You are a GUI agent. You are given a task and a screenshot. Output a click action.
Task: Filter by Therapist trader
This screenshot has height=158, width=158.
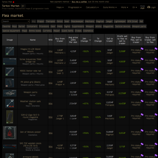(x=50, y=21)
